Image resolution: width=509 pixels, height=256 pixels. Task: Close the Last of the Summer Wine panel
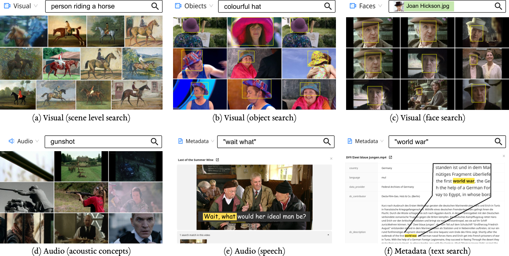[331, 159]
